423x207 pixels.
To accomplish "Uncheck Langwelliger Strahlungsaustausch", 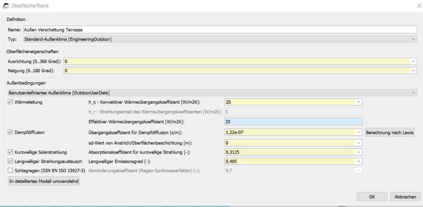I will 10,162.
